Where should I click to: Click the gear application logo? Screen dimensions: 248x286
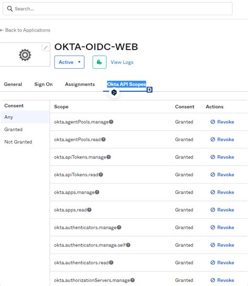click(x=25, y=55)
